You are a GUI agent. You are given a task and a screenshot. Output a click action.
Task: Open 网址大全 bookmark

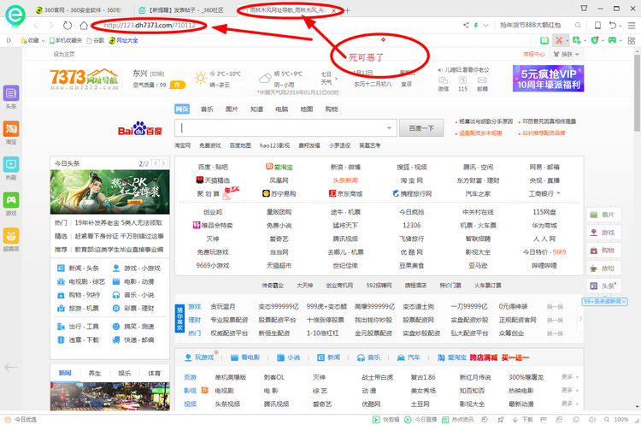[x=123, y=40]
